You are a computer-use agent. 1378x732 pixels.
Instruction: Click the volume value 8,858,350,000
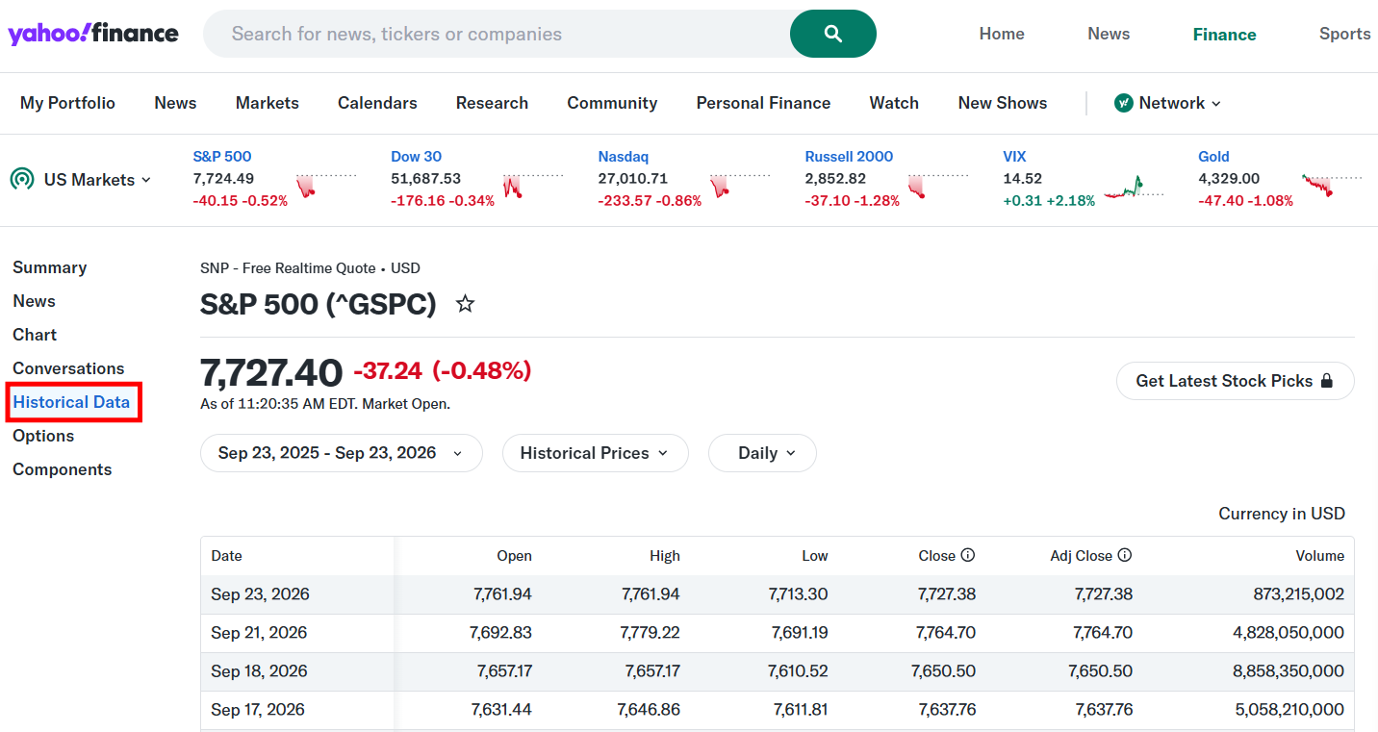(x=1289, y=671)
